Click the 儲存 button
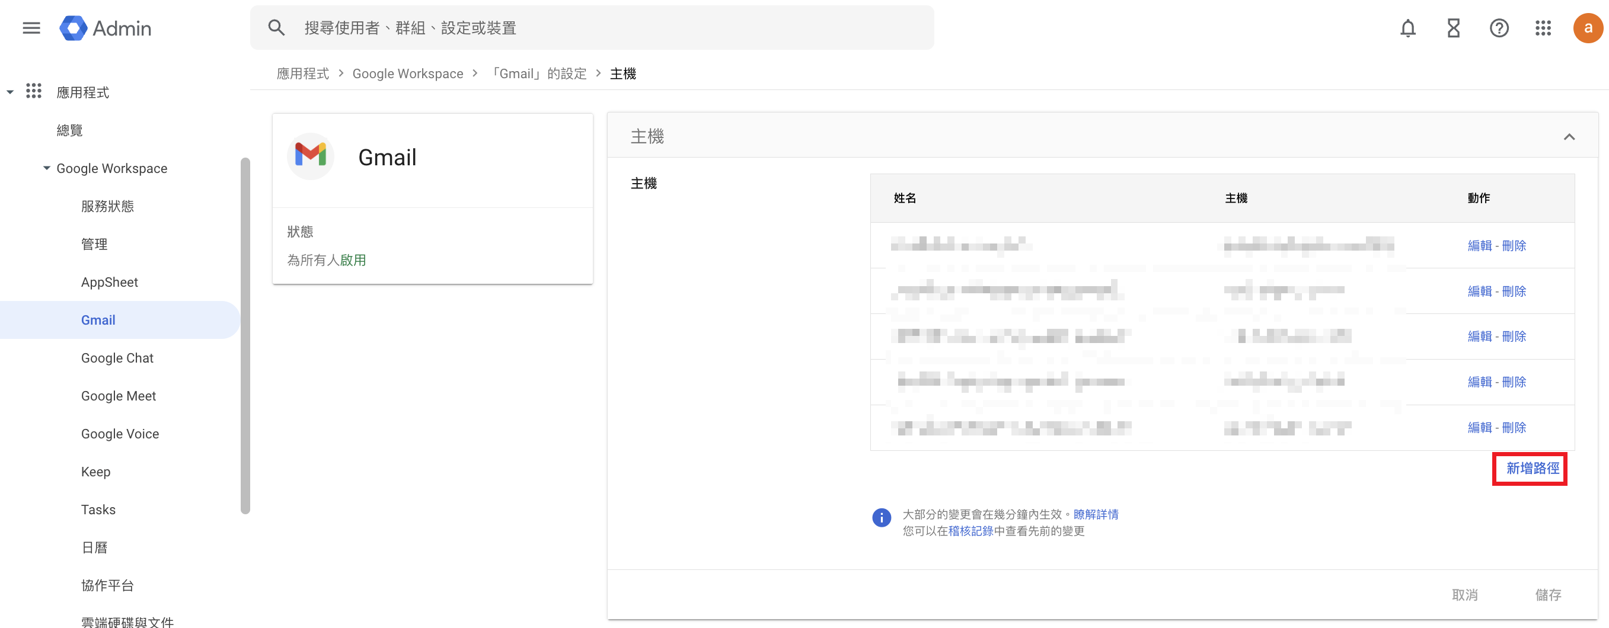Screen dimensions: 1609x628 pos(1548,595)
